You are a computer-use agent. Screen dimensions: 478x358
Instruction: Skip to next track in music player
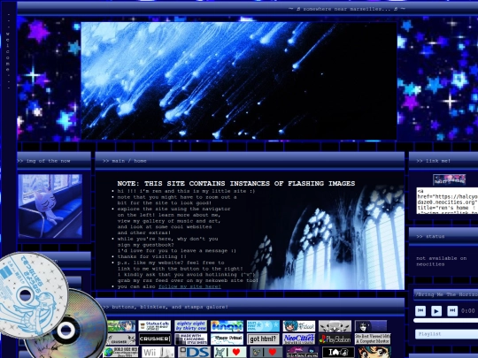(x=452, y=311)
